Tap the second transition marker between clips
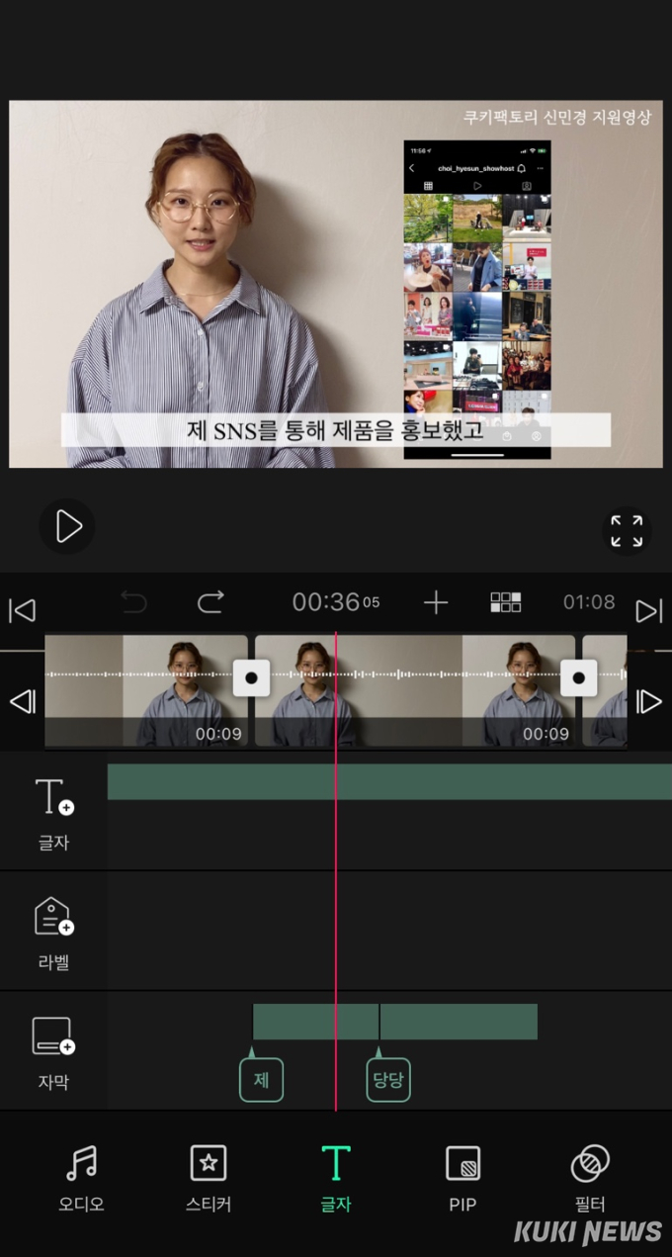 579,678
